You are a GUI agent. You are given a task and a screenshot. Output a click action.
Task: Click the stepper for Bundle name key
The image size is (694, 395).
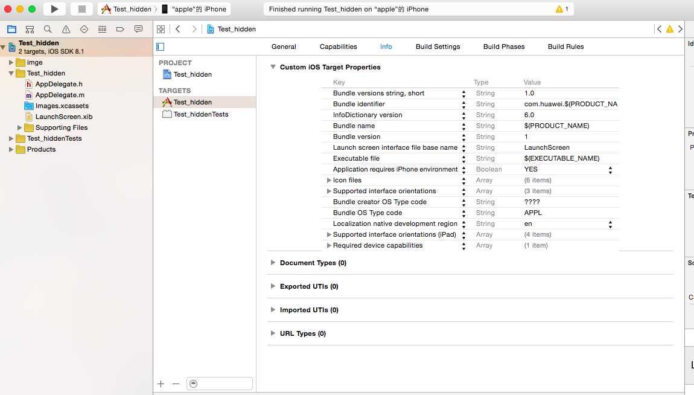(463, 126)
